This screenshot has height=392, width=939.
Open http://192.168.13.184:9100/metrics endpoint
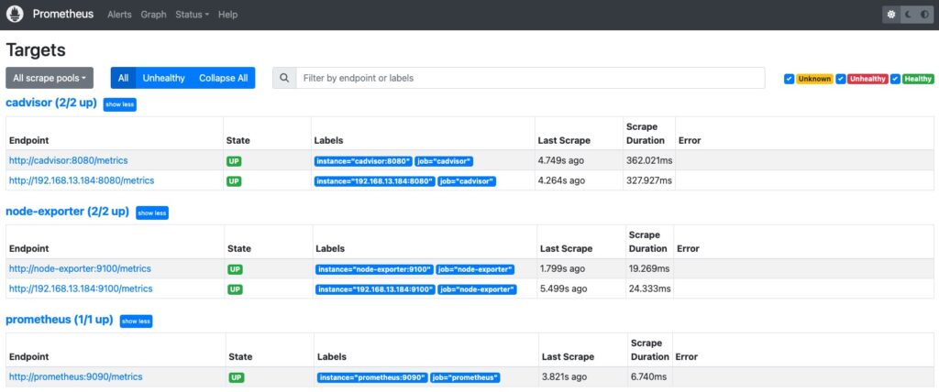coord(81,289)
